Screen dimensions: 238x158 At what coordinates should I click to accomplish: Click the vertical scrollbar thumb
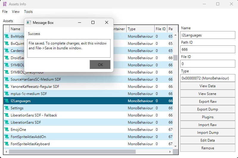(x=175, y=58)
